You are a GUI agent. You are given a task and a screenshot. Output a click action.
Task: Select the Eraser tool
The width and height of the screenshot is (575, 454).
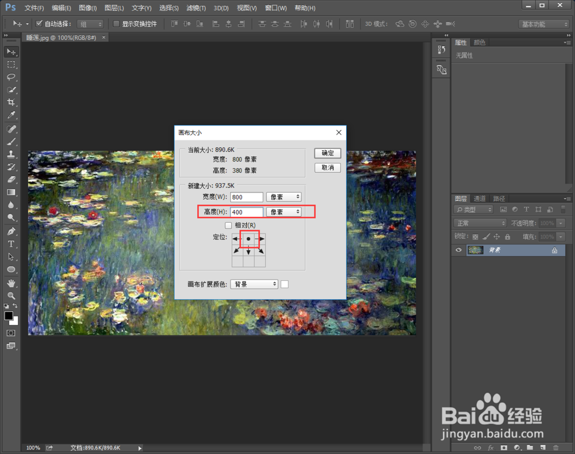coord(11,180)
